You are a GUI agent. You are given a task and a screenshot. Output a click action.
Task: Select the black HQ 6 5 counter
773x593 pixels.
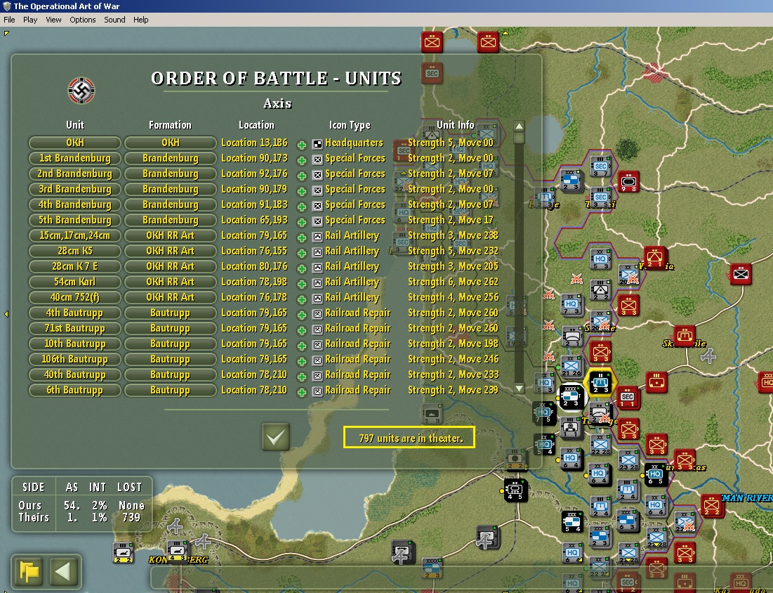point(656,474)
